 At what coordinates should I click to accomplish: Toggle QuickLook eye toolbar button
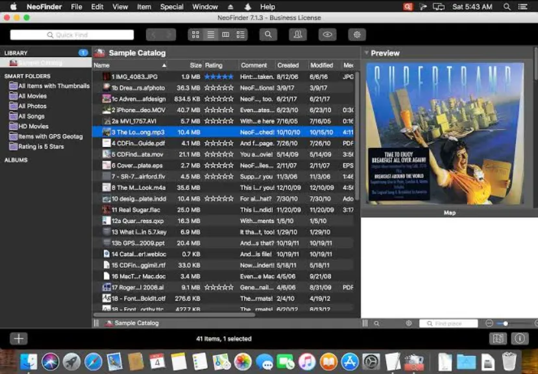coord(327,34)
